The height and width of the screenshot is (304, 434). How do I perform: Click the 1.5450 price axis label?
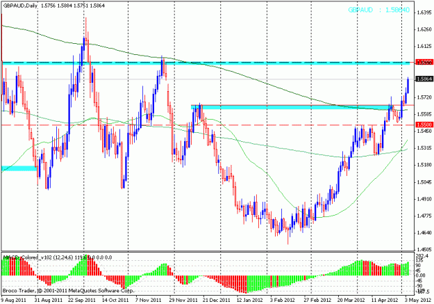point(424,131)
